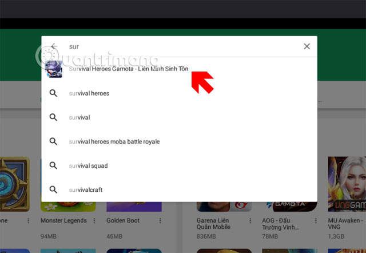The width and height of the screenshot is (366, 253).
Task: Open options menu next to the Hearthstone card
Action: click(x=28, y=221)
